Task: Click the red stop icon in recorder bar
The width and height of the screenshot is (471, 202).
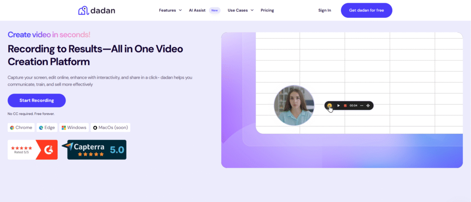Action: (x=345, y=106)
